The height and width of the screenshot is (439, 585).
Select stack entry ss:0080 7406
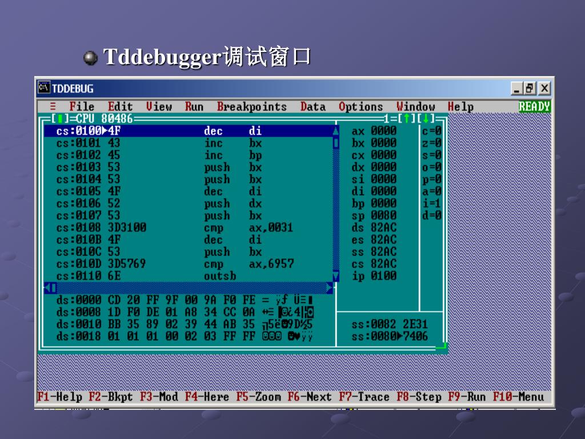(x=390, y=336)
